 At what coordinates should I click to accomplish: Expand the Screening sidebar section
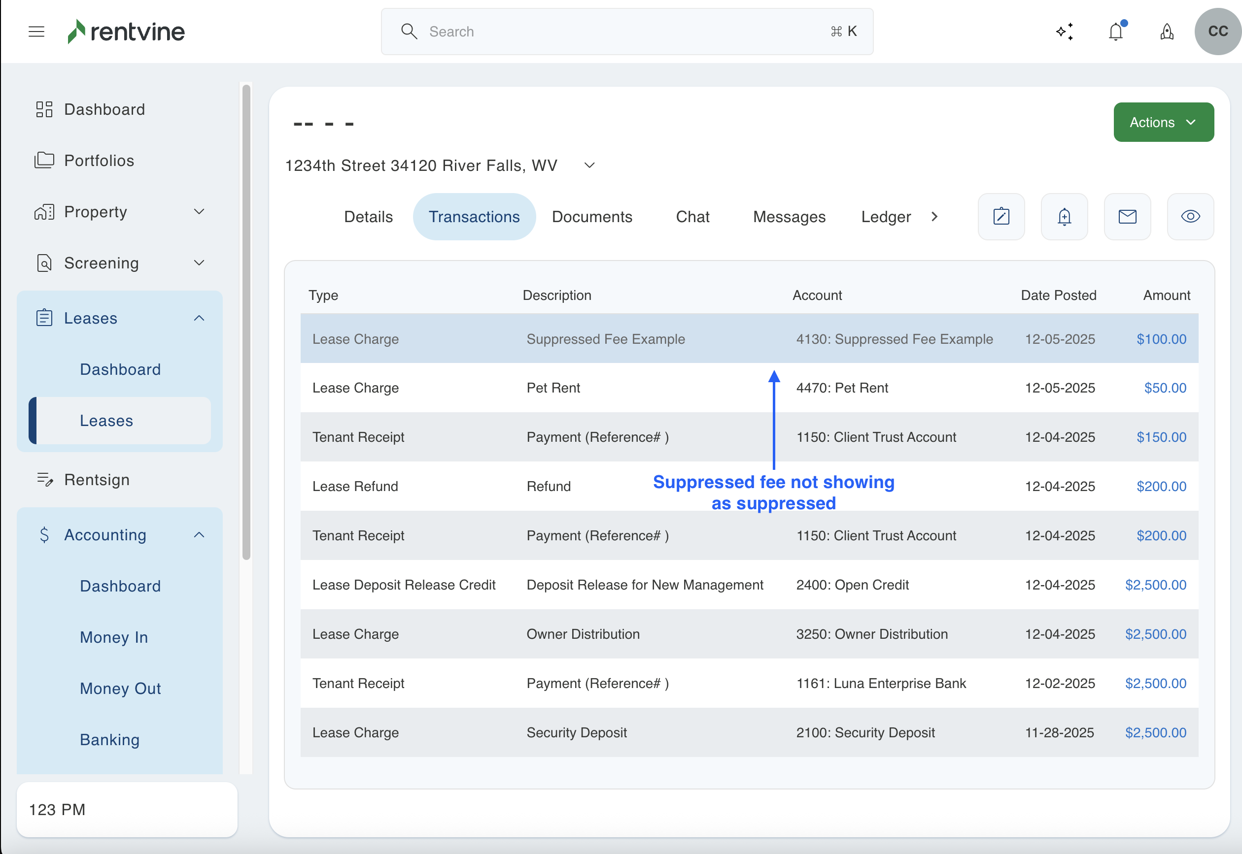pos(199,263)
